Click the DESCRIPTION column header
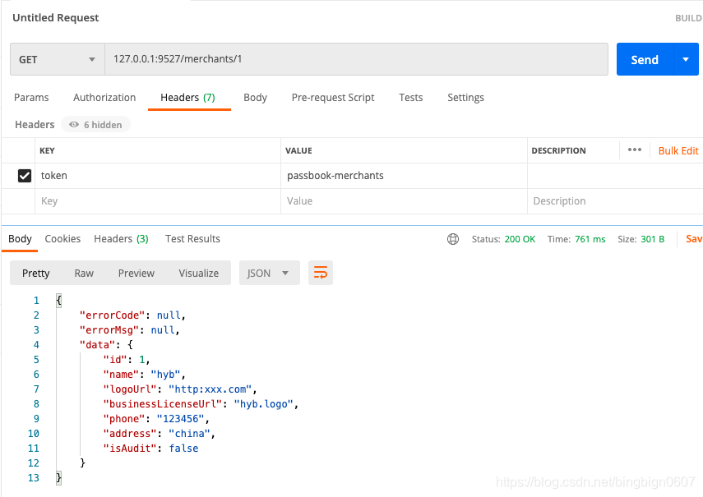 [x=558, y=151]
